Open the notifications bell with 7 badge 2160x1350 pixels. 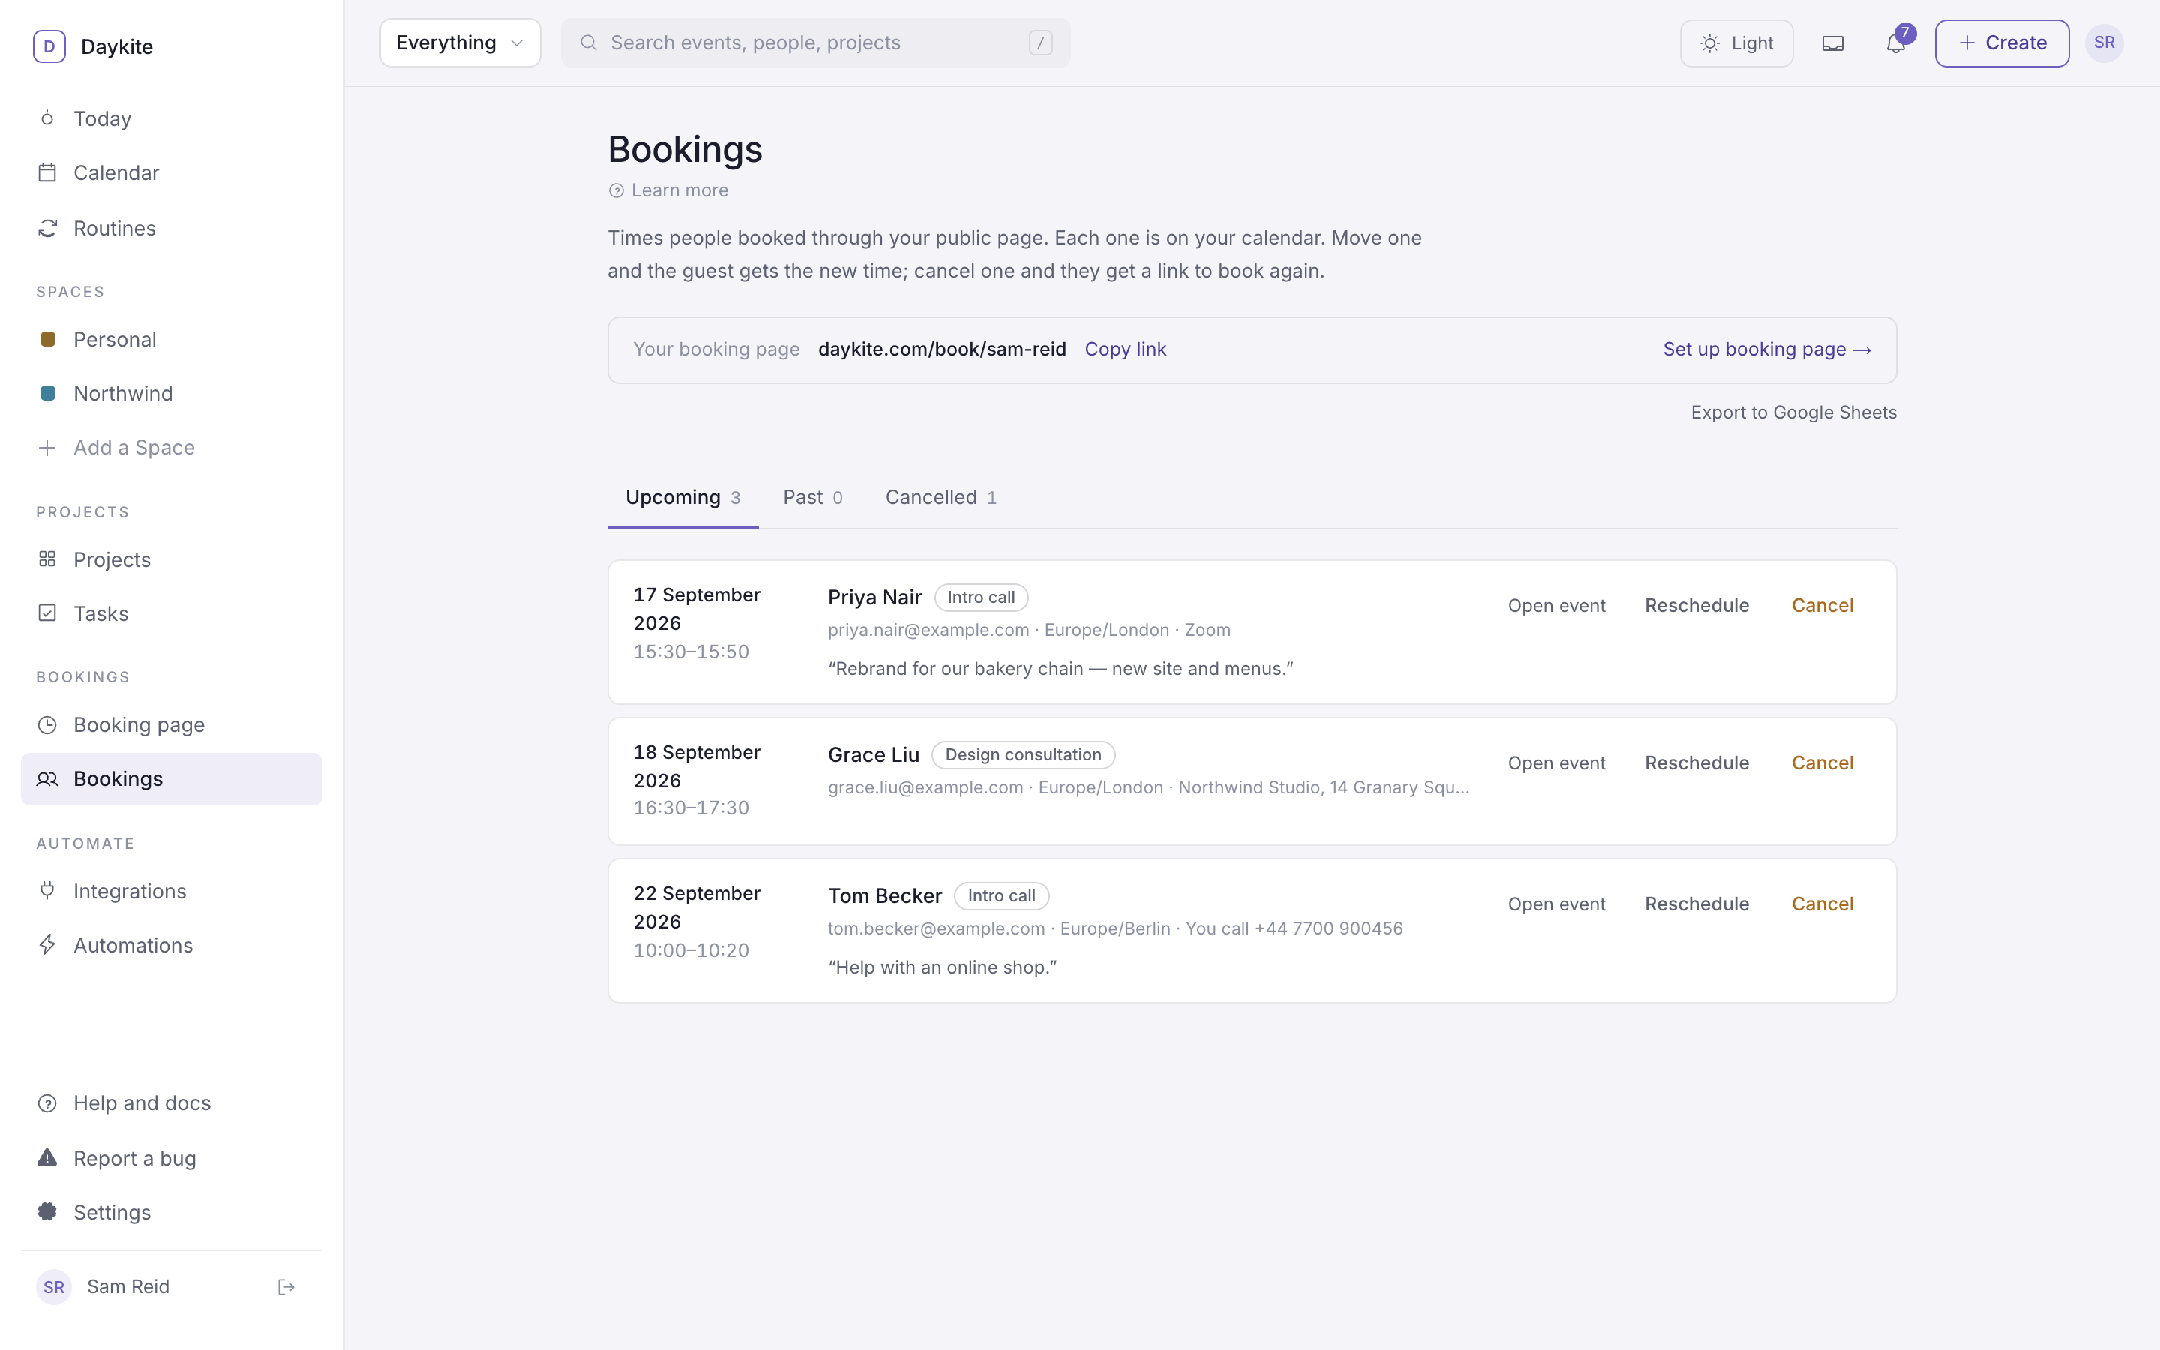click(1896, 43)
